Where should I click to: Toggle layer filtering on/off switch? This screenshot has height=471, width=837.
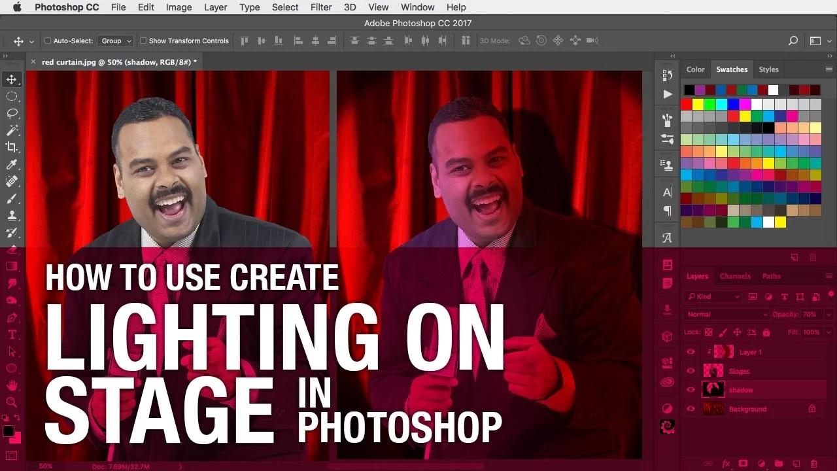pyautogui.click(x=831, y=295)
